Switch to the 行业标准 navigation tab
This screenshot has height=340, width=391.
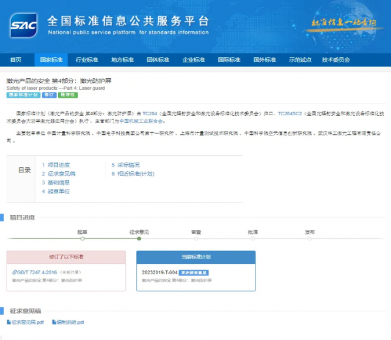87,60
